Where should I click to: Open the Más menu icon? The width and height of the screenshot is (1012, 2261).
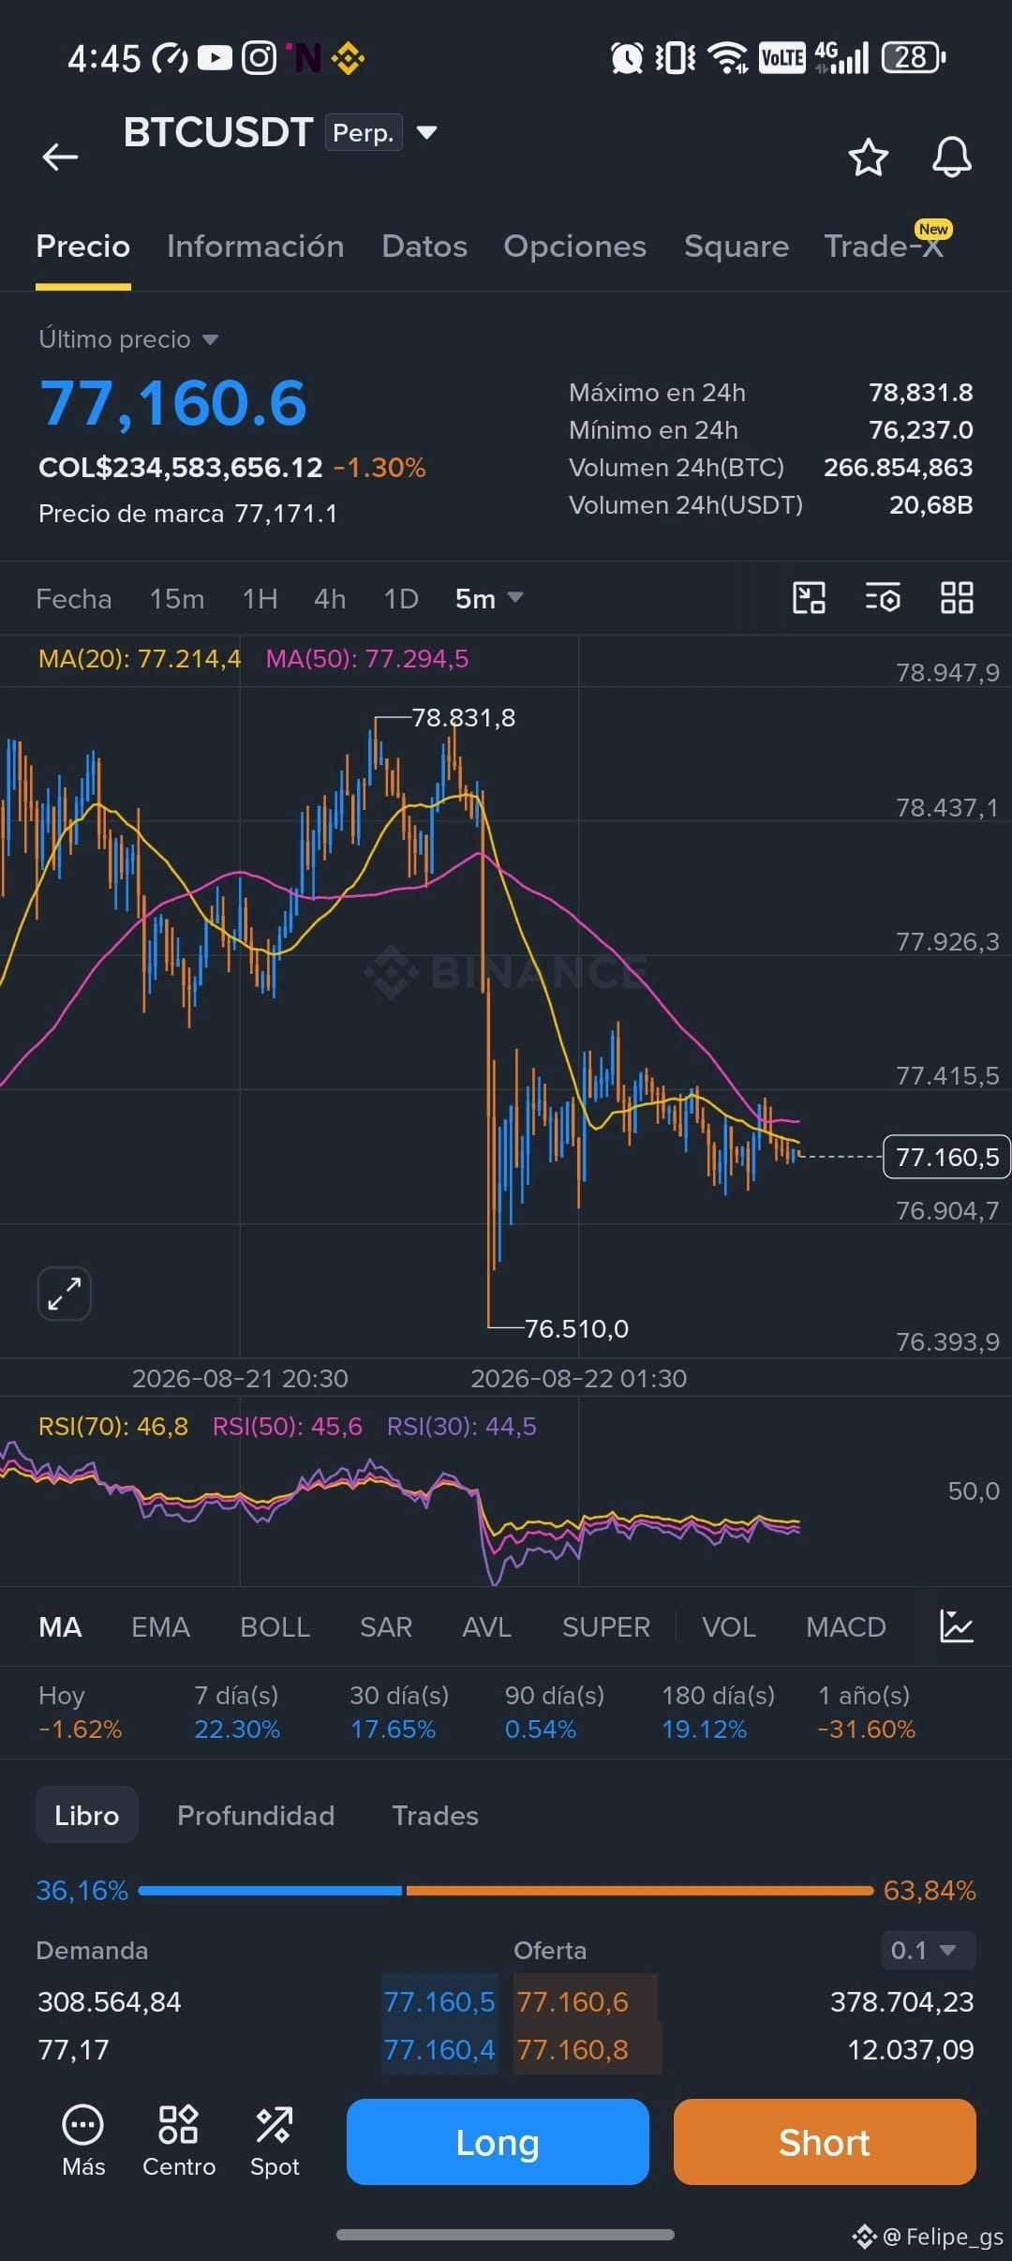tap(83, 2141)
